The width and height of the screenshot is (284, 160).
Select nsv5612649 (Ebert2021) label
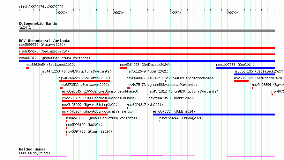(147, 71)
